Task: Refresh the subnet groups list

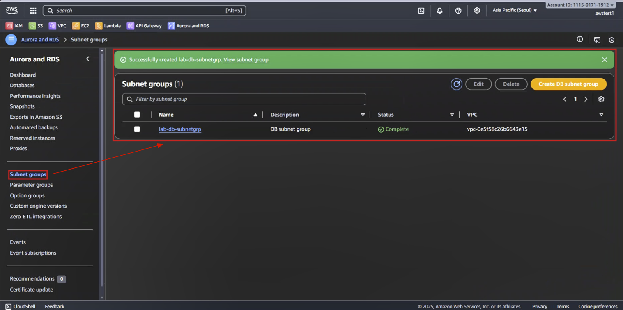Action: pos(456,84)
